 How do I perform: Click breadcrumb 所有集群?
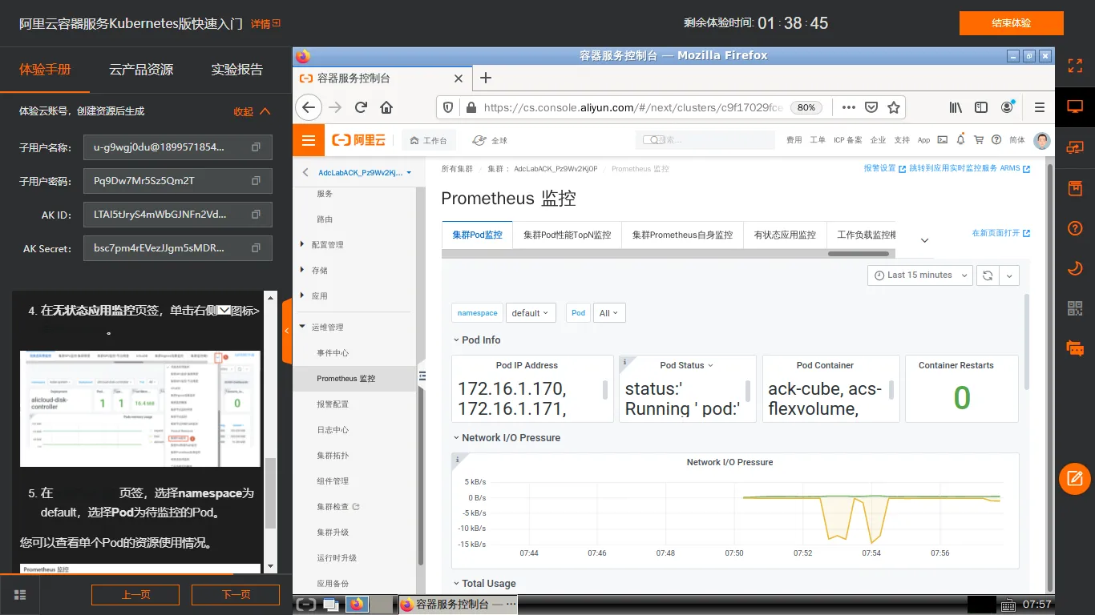[457, 169]
